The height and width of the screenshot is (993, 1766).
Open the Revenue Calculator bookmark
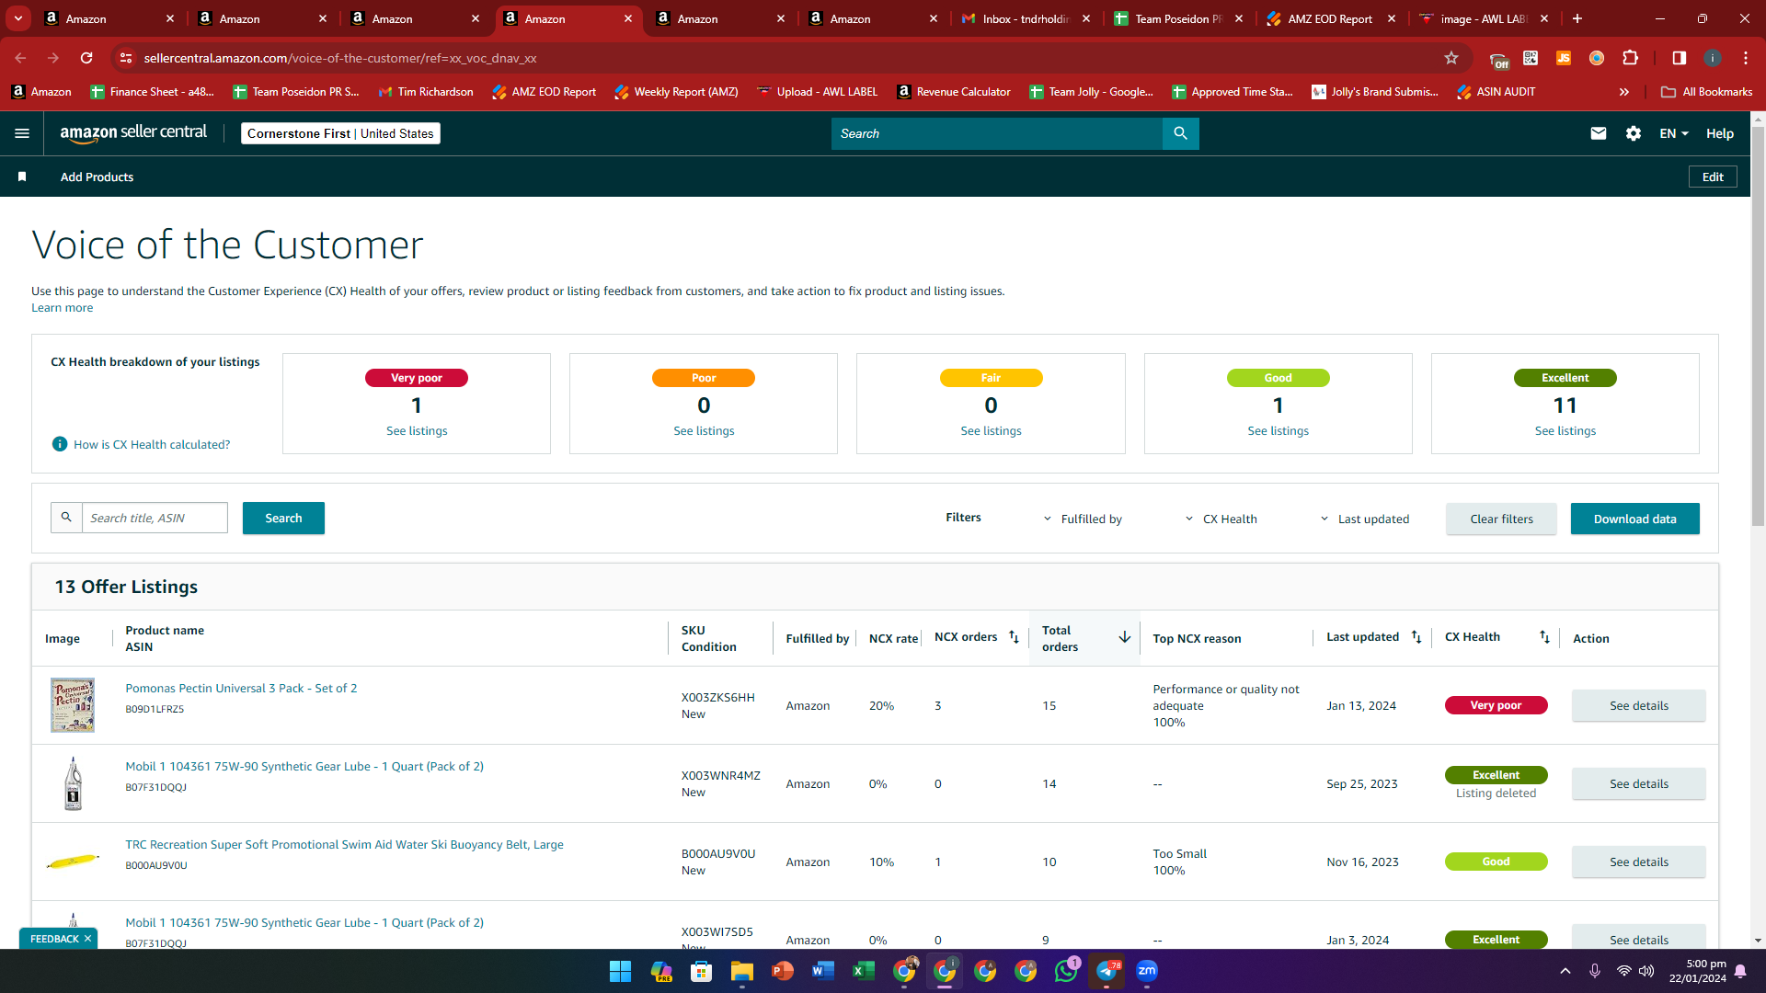(954, 92)
